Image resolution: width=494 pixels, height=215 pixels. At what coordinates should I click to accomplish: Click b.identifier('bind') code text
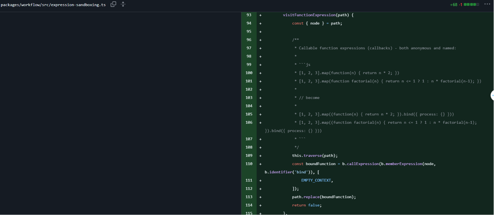click(x=289, y=172)
